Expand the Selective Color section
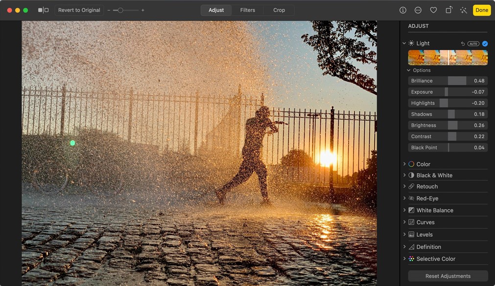Viewport: 495px width, 286px height. click(x=404, y=259)
